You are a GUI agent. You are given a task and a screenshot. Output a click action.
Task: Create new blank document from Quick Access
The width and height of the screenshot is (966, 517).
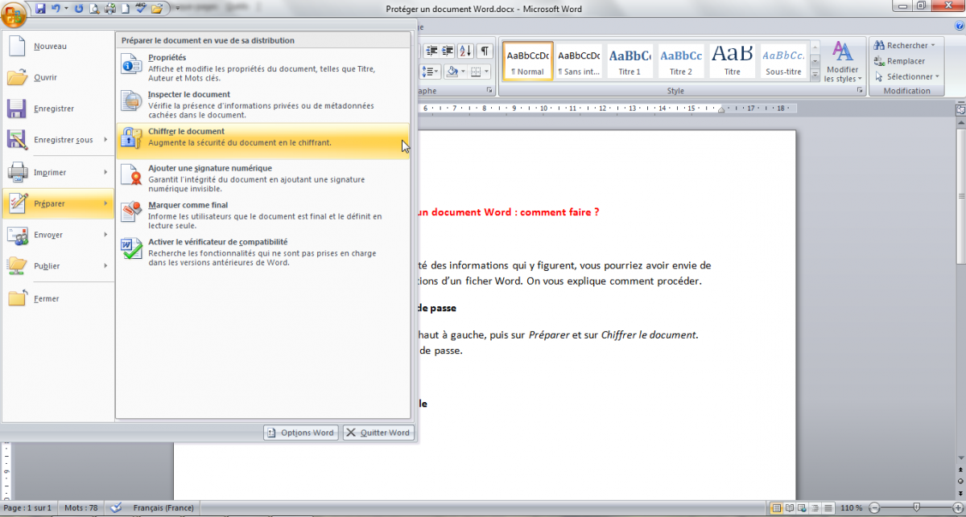125,9
